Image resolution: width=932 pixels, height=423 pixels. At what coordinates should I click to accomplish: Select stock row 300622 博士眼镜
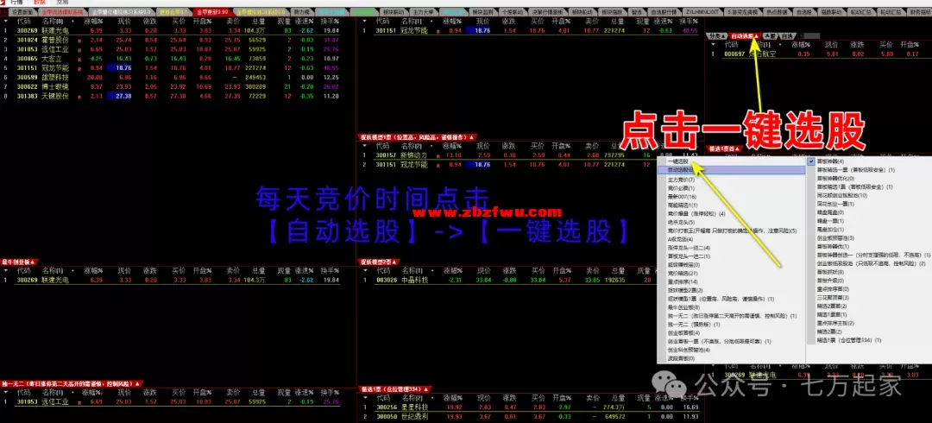pyautogui.click(x=170, y=87)
